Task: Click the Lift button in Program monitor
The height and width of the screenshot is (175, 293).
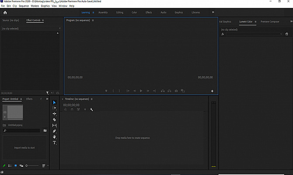Action: (x=163, y=91)
